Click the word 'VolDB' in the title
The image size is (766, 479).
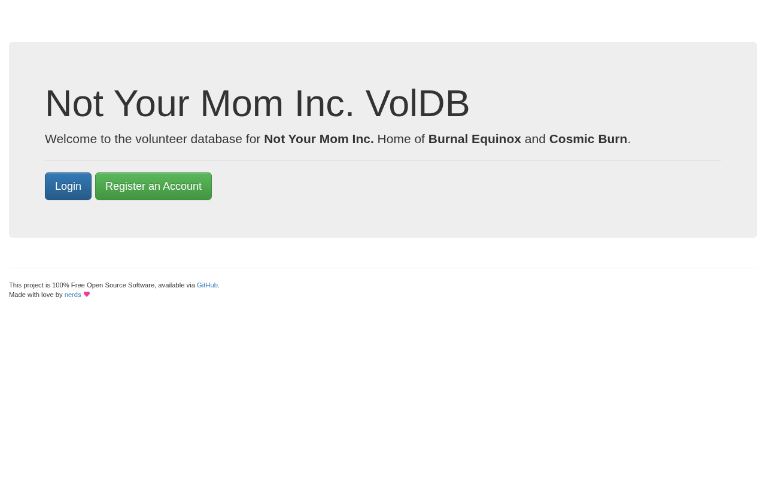pyautogui.click(x=418, y=103)
